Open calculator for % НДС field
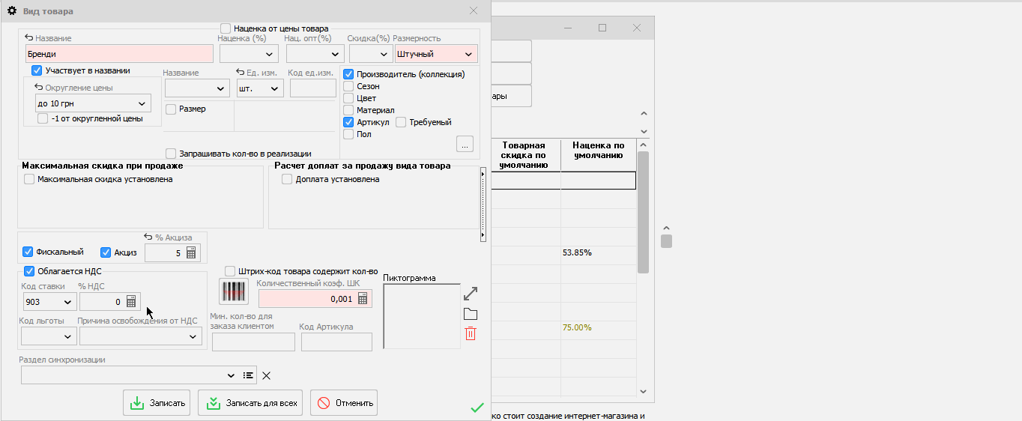Image resolution: width=1022 pixels, height=421 pixels. pyautogui.click(x=131, y=301)
